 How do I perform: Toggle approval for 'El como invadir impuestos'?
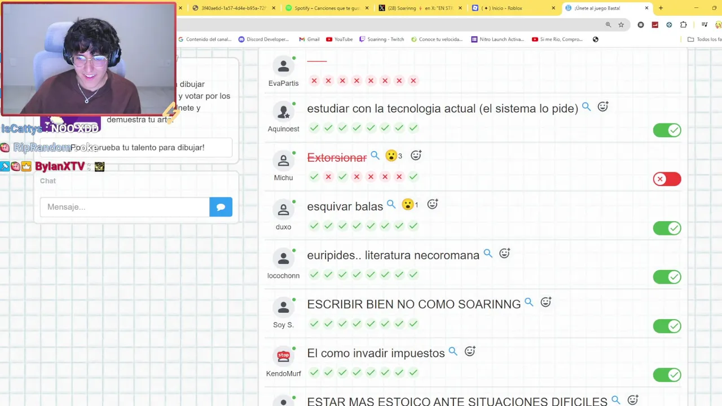[667, 375]
